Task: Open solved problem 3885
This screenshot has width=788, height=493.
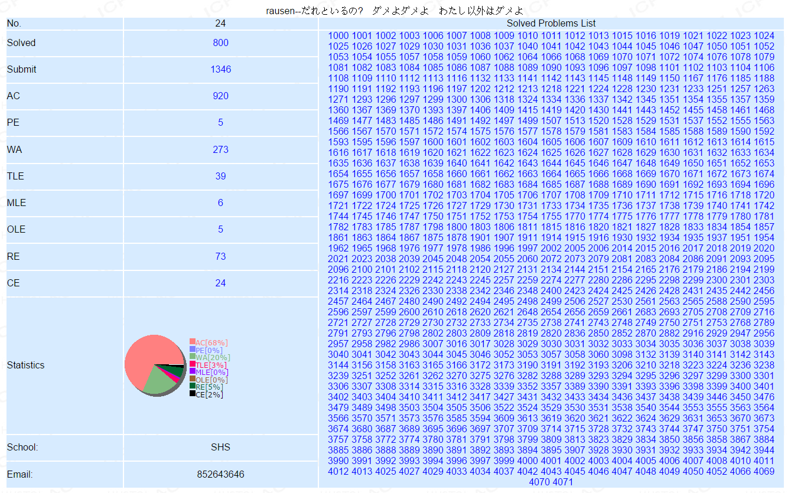Action: (338, 450)
